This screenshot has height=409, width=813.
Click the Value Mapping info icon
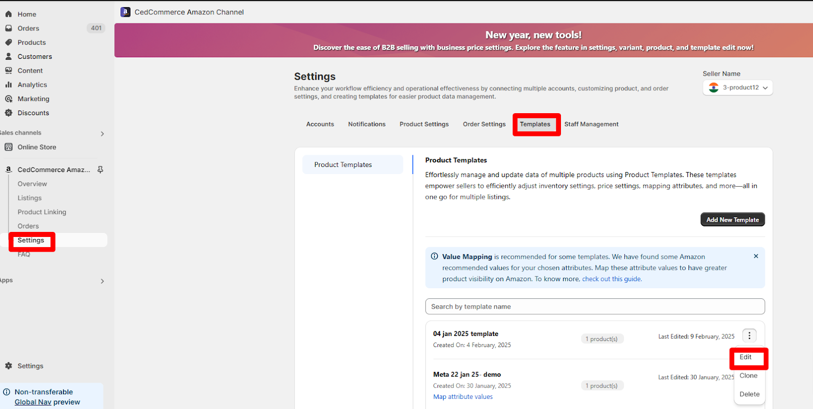434,256
